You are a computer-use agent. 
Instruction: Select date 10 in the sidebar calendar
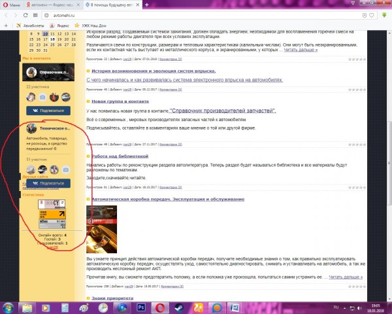point(45,34)
